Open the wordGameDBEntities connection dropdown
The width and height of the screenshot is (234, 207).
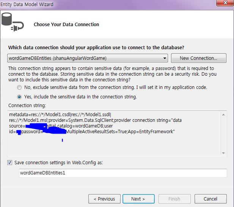click(164, 58)
